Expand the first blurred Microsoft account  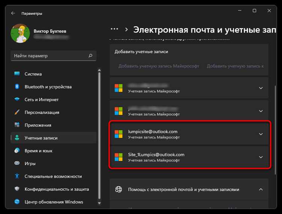(261, 88)
